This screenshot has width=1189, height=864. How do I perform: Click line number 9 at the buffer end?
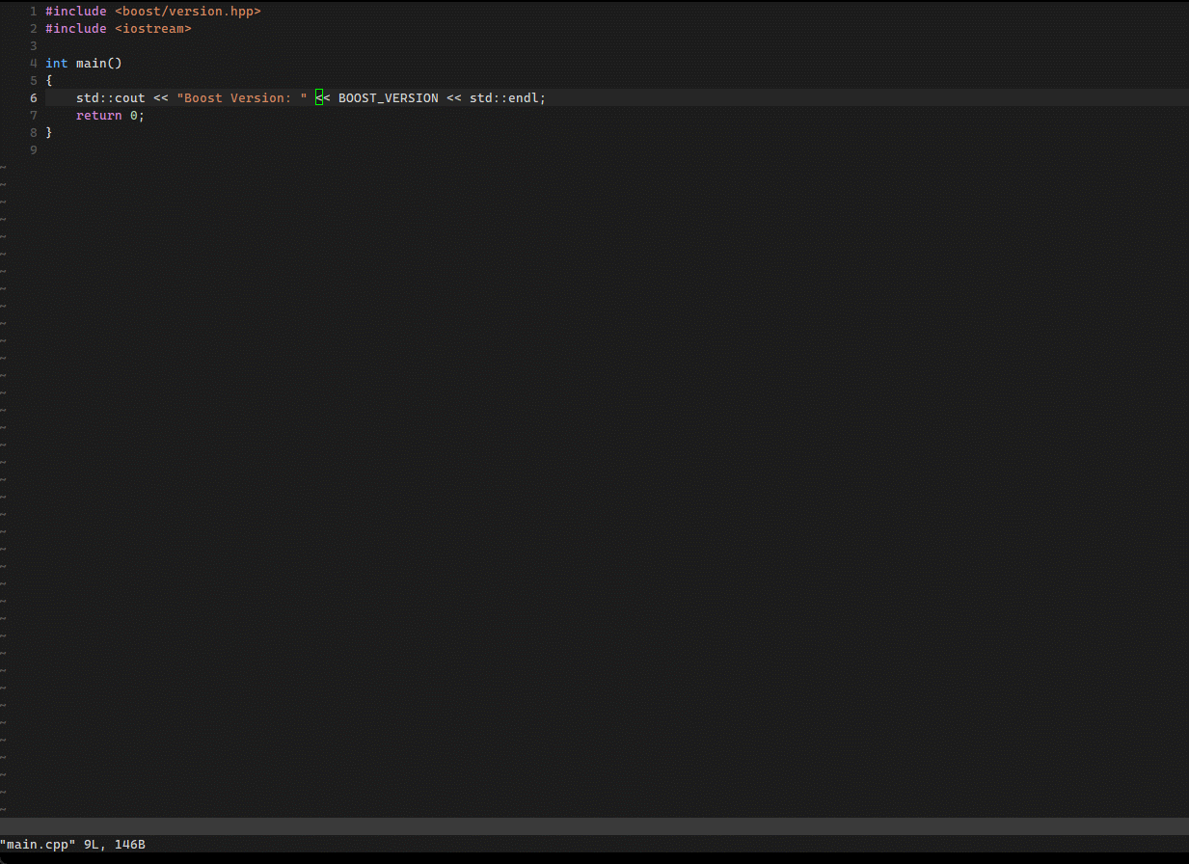(33, 149)
